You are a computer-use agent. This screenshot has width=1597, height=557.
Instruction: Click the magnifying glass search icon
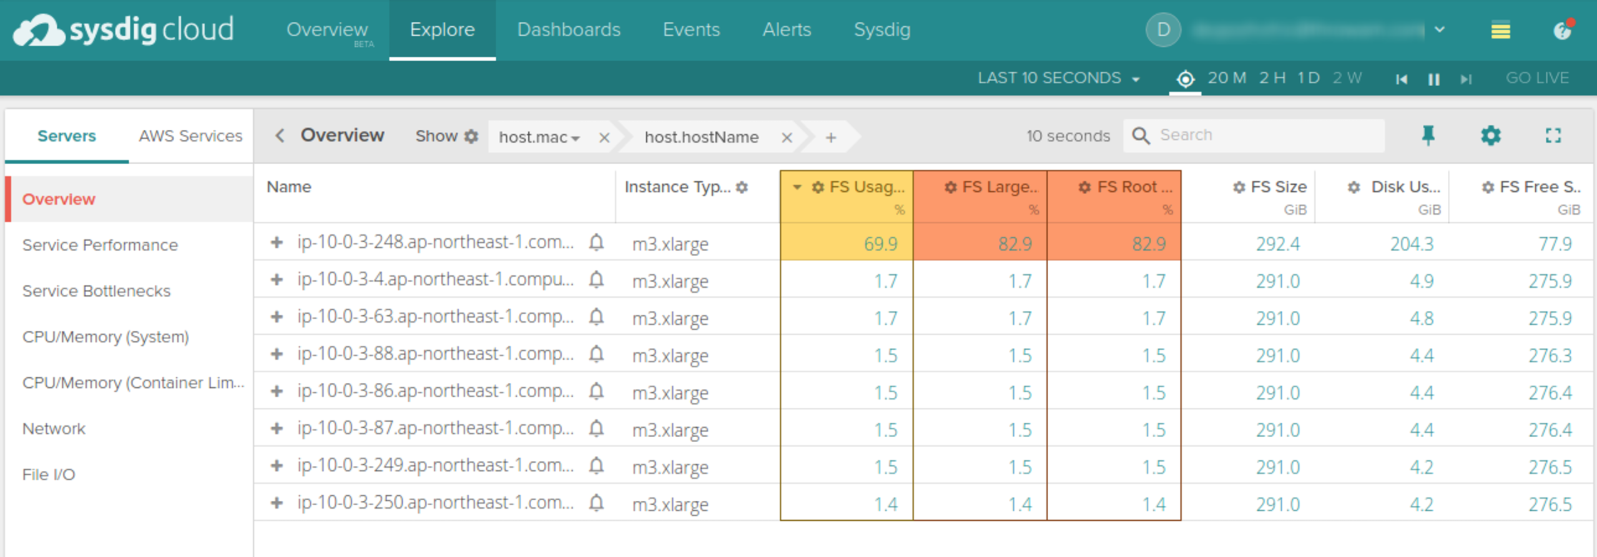click(x=1141, y=136)
